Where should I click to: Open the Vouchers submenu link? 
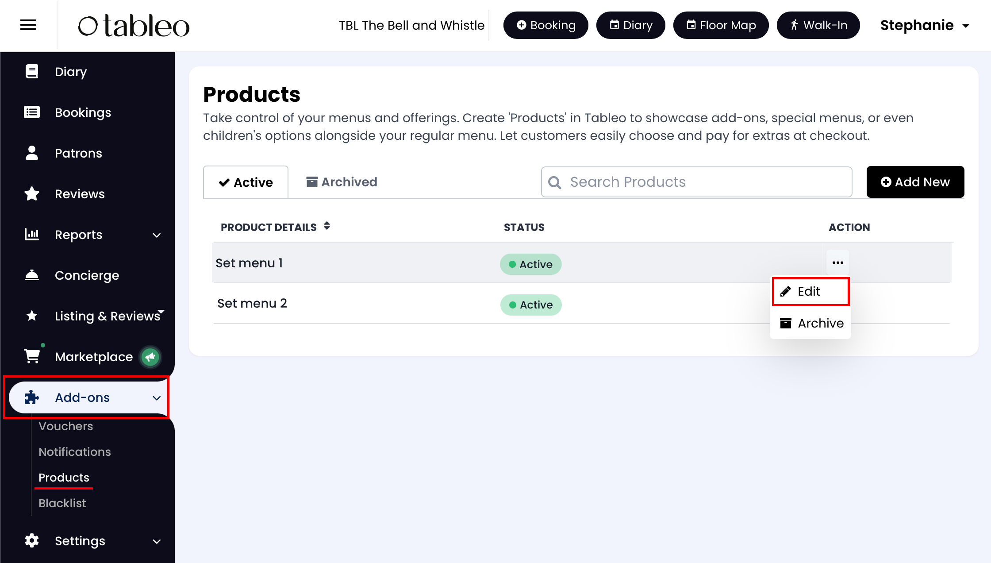66,426
